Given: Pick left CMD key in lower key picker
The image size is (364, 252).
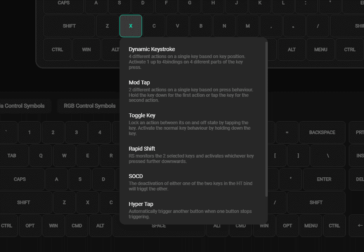Looking at the screenshot, I should pos(77,226).
